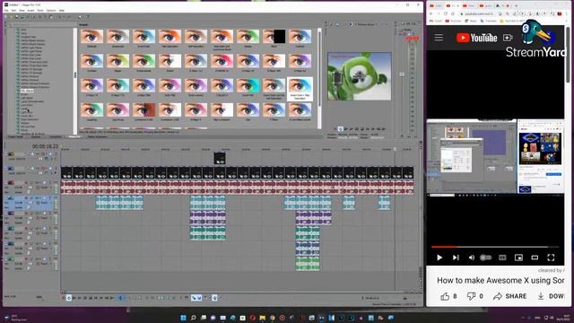Click the highlighted white-framed preset thumbnail
The width and height of the screenshot is (574, 323).
[300, 89]
